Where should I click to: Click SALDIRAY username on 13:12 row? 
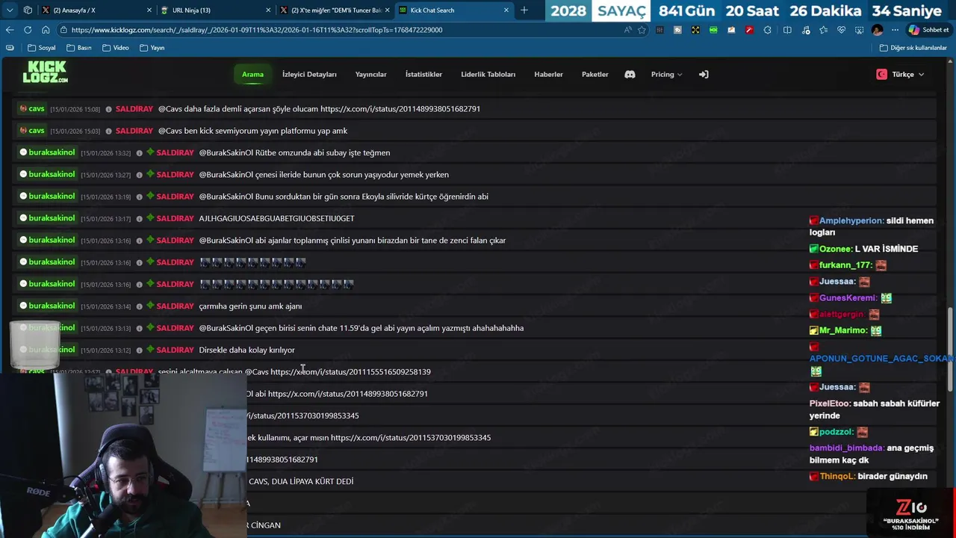[x=176, y=350]
